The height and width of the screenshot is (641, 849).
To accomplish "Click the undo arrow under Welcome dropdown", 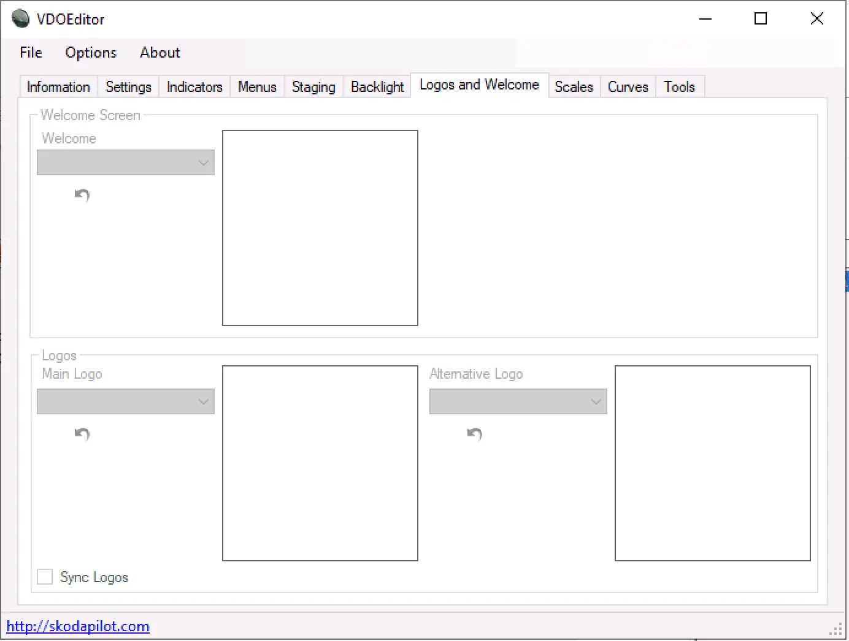I will coord(82,195).
